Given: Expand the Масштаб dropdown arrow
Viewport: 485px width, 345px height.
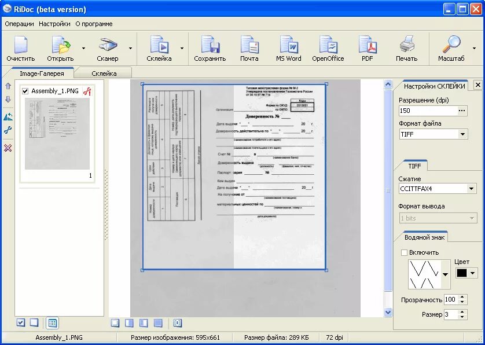Looking at the screenshot, I should coord(474,48).
